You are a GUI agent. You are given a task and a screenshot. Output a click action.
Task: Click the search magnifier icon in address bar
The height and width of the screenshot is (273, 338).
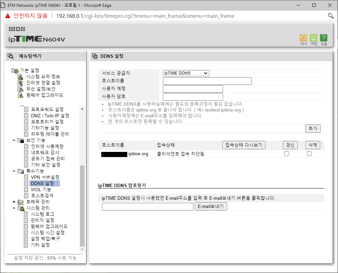[x=331, y=16]
